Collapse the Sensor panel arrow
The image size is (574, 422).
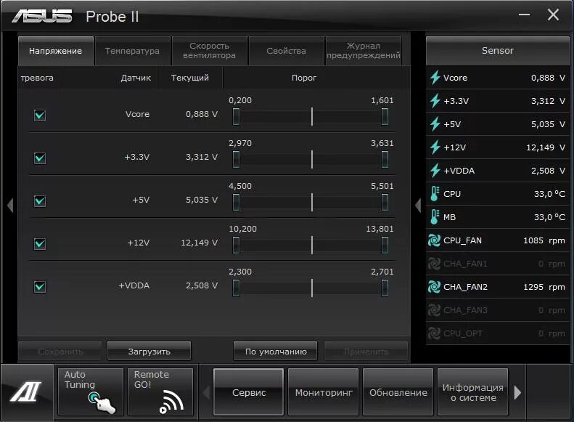418,205
